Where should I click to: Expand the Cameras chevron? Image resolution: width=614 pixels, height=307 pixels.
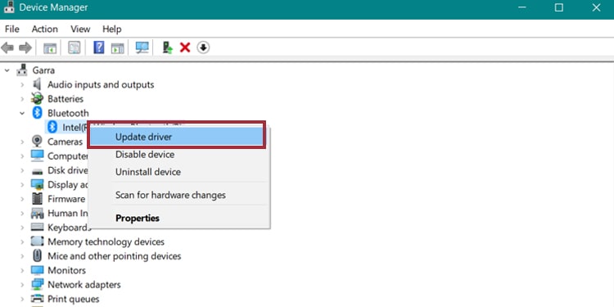[22, 142]
